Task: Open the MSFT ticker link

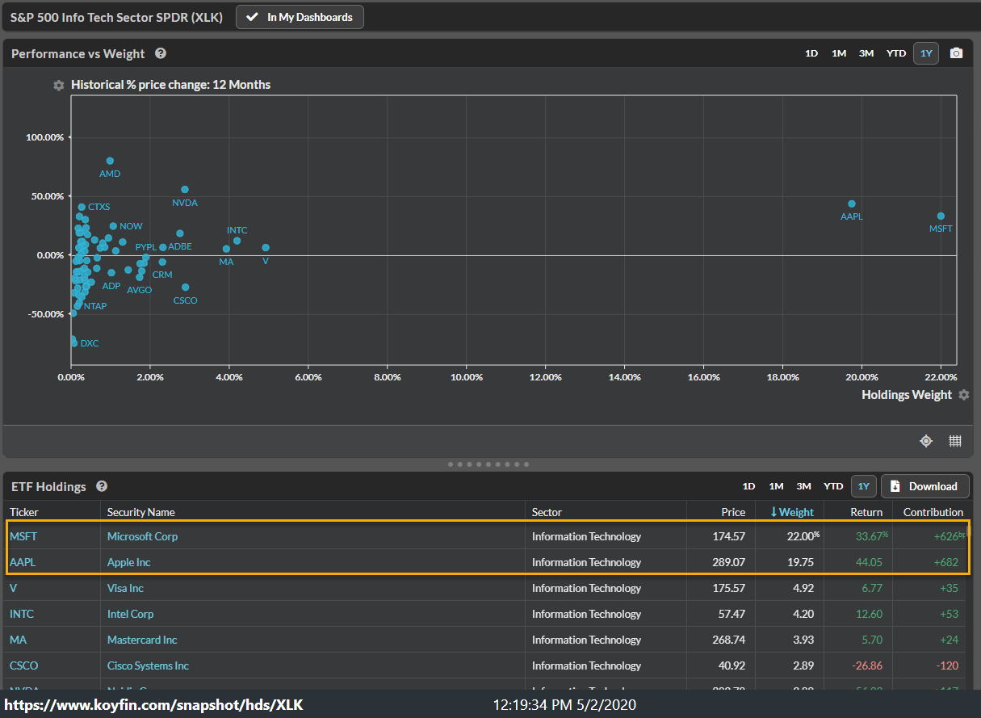Action: click(x=23, y=536)
